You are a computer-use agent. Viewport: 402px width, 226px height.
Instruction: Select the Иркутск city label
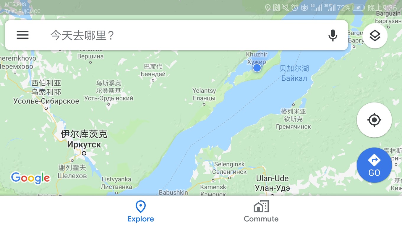coord(84,145)
